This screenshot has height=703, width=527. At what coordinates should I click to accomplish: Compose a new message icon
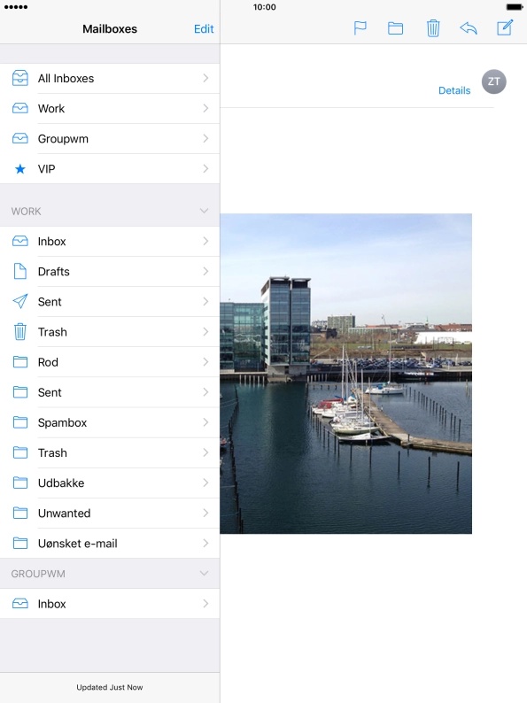pos(505,27)
